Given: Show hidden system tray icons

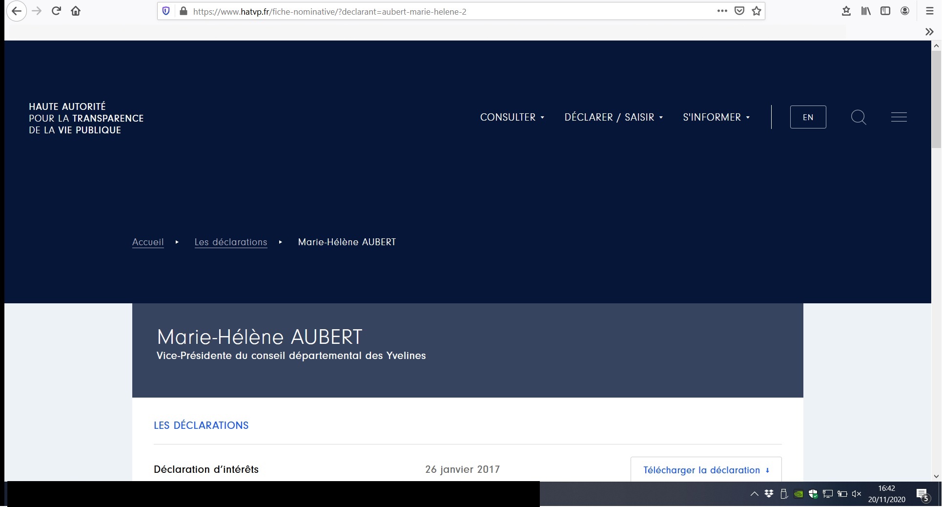Looking at the screenshot, I should (x=754, y=494).
